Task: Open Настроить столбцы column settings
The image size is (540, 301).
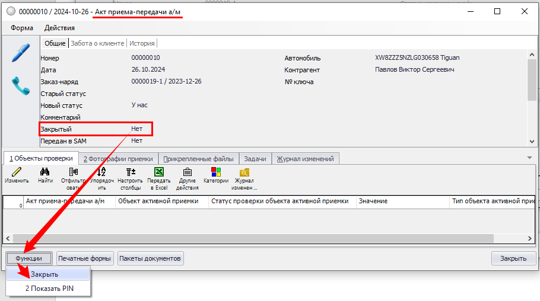Action: pyautogui.click(x=130, y=176)
